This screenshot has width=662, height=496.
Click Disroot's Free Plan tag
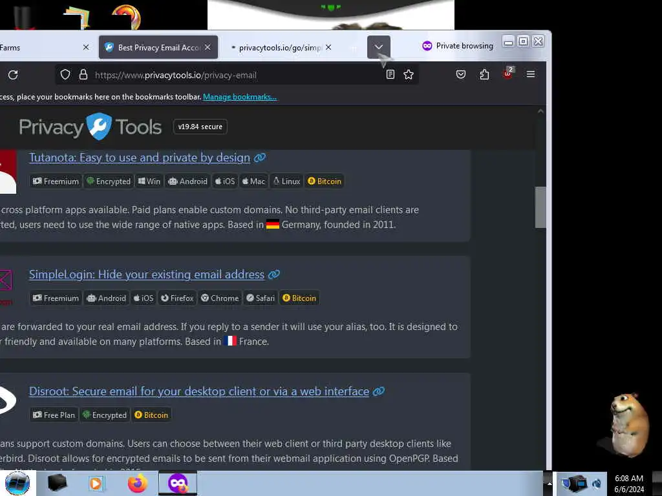click(x=54, y=415)
